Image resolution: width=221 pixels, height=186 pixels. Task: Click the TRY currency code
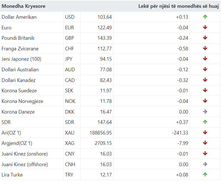(x=69, y=175)
